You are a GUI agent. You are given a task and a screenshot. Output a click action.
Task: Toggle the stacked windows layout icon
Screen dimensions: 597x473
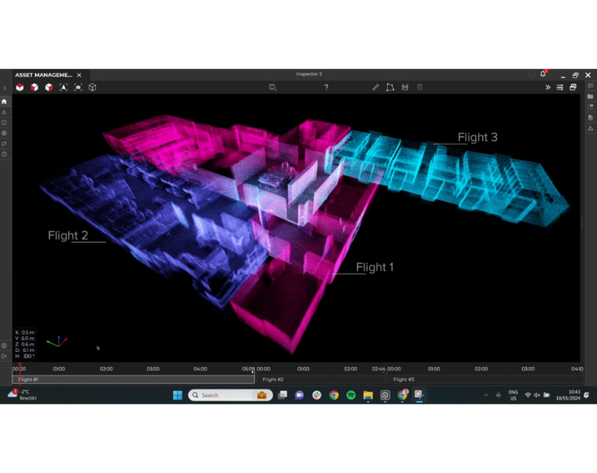click(x=573, y=87)
